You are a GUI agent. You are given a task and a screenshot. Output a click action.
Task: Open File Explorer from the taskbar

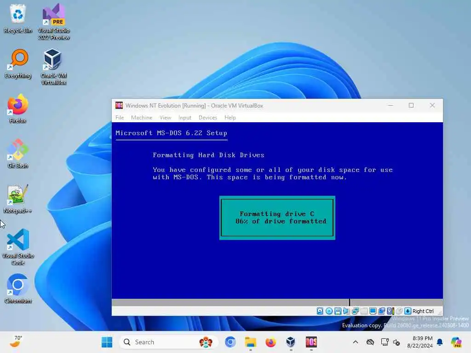(251, 342)
